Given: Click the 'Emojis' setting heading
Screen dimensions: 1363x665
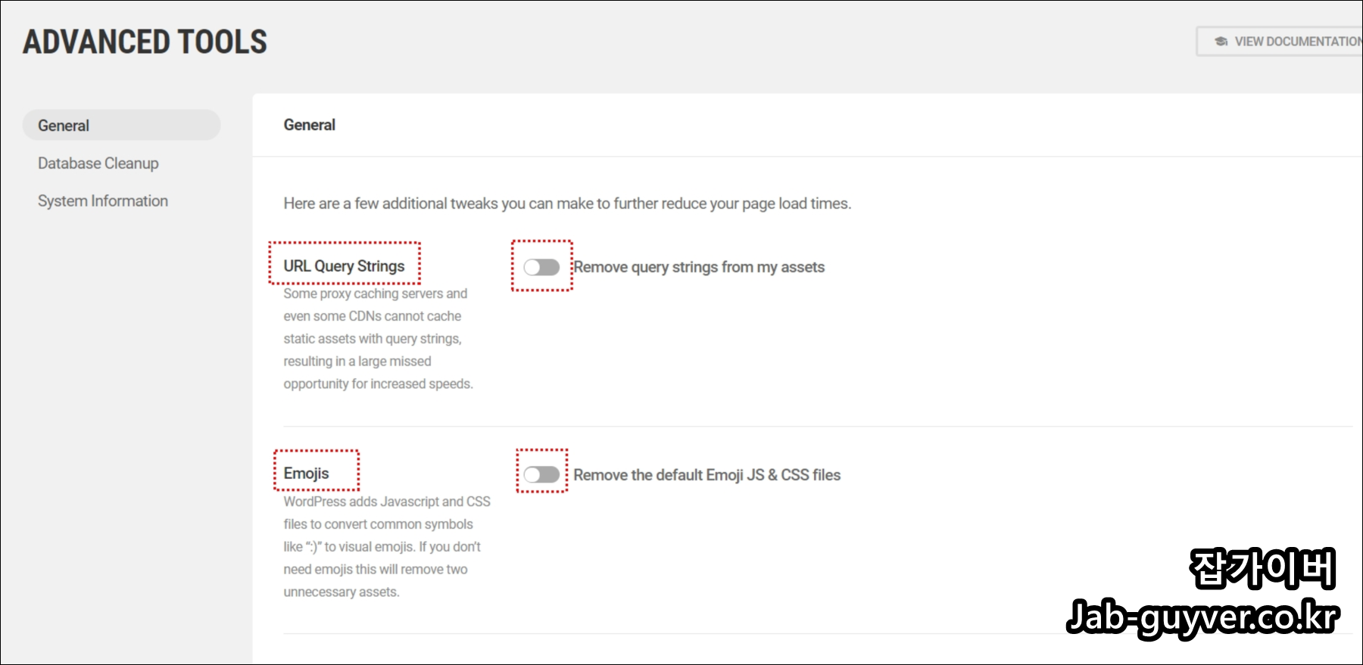Looking at the screenshot, I should click(306, 474).
